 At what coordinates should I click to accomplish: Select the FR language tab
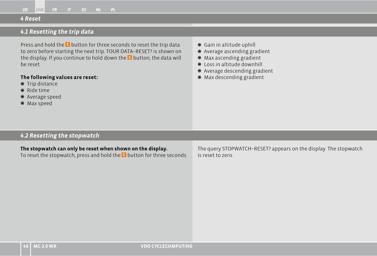point(55,10)
